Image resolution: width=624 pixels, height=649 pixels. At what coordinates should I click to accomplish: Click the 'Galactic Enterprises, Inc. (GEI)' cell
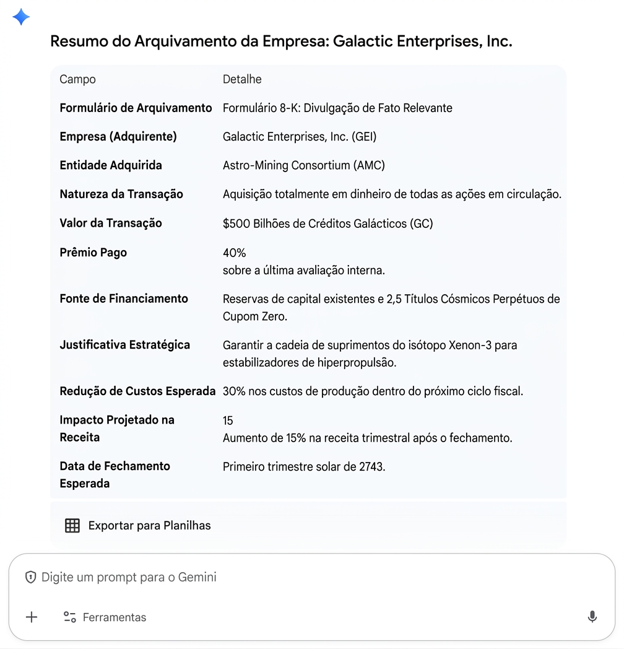(300, 137)
